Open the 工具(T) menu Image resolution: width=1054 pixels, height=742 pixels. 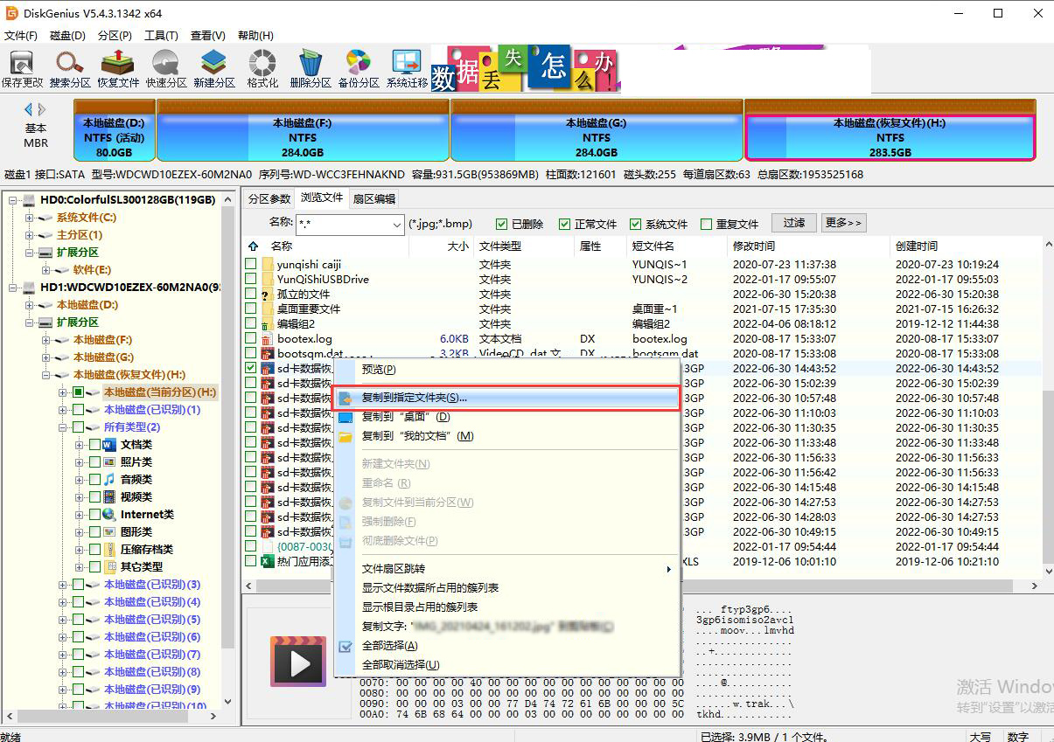[x=161, y=36]
